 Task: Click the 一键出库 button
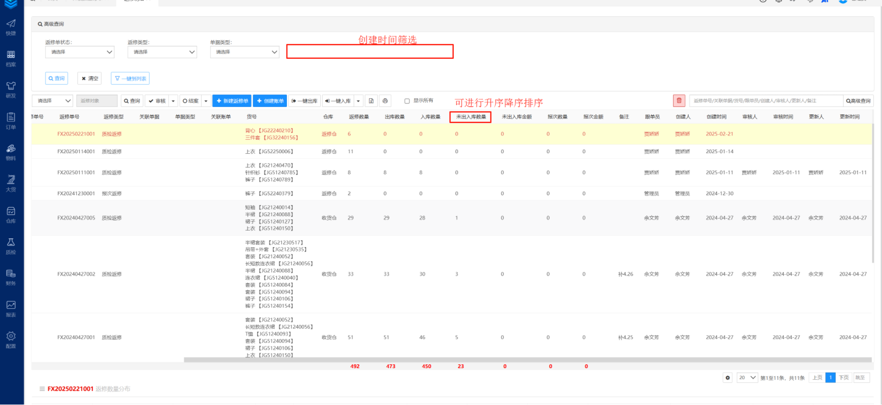coord(305,101)
